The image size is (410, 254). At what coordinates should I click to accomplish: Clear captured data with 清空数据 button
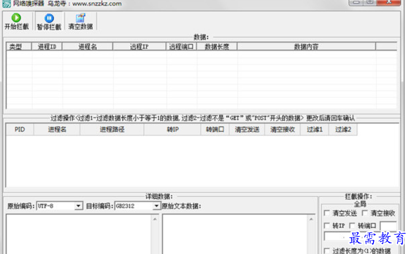click(80, 21)
